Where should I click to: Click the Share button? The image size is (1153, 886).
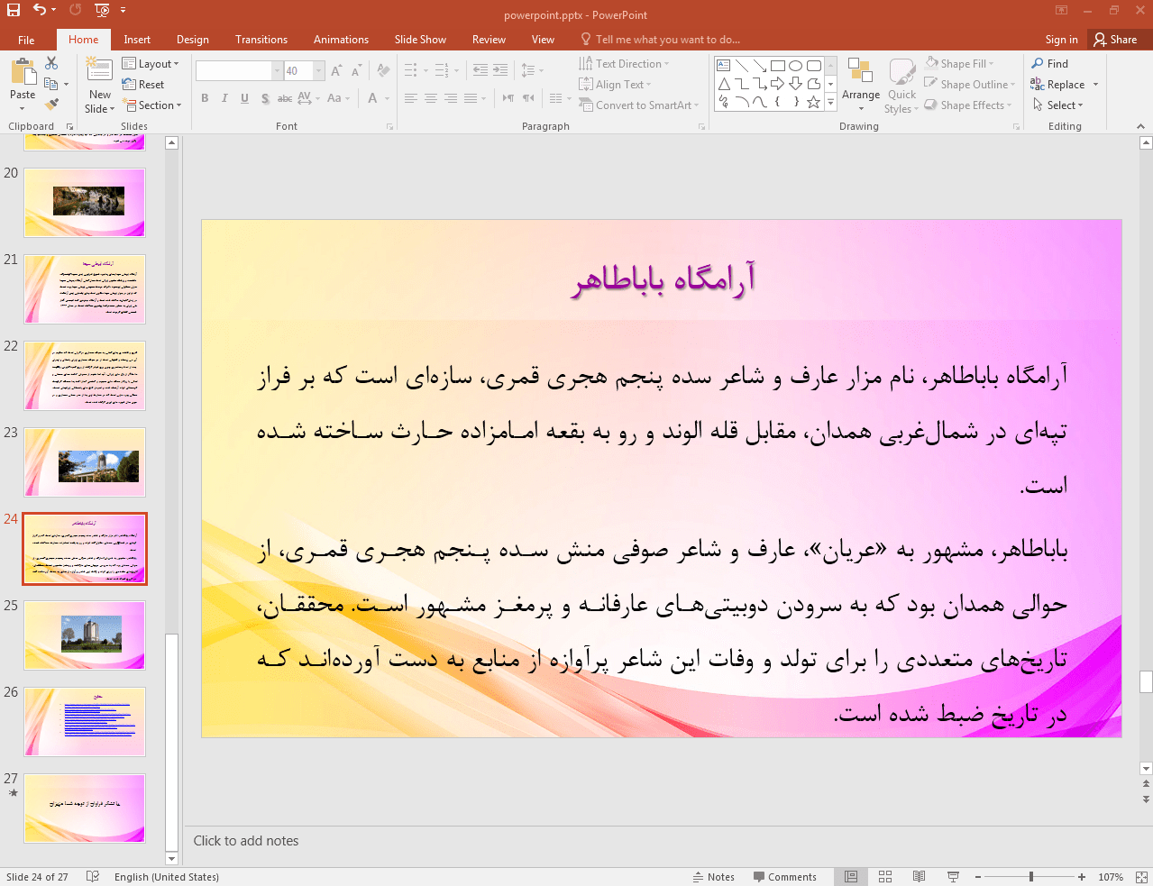[1118, 39]
